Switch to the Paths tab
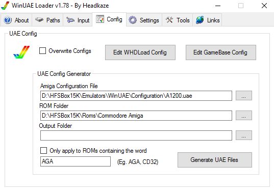Screen dimensions: 274x193 (x=47, y=20)
